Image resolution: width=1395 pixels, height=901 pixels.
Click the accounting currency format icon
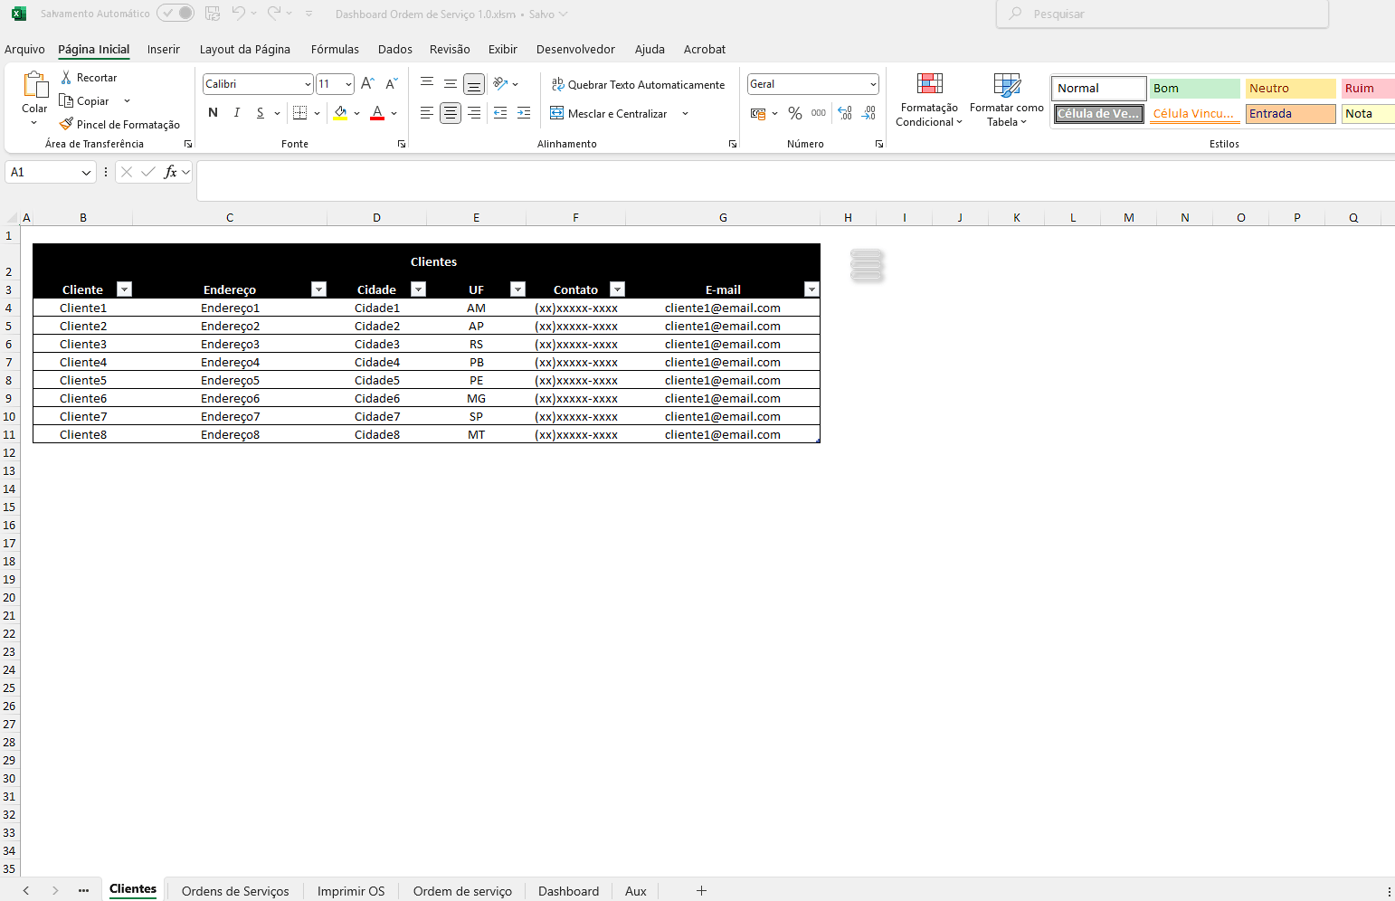pyautogui.click(x=758, y=113)
